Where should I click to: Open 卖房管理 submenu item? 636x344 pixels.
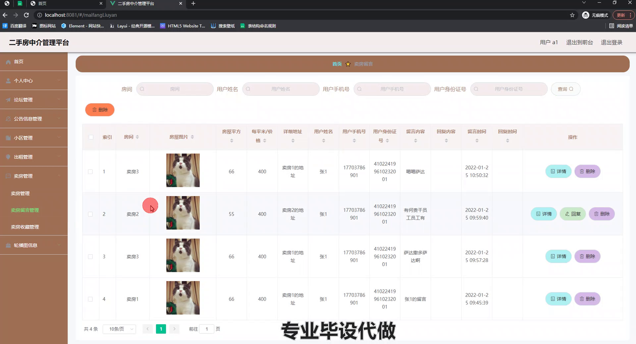point(20,193)
